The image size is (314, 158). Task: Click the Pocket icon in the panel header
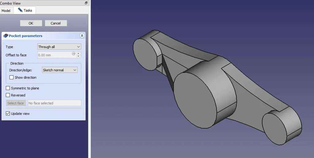tap(6, 36)
